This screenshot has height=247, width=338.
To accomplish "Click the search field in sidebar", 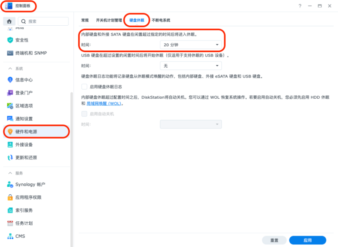I will [43, 21].
